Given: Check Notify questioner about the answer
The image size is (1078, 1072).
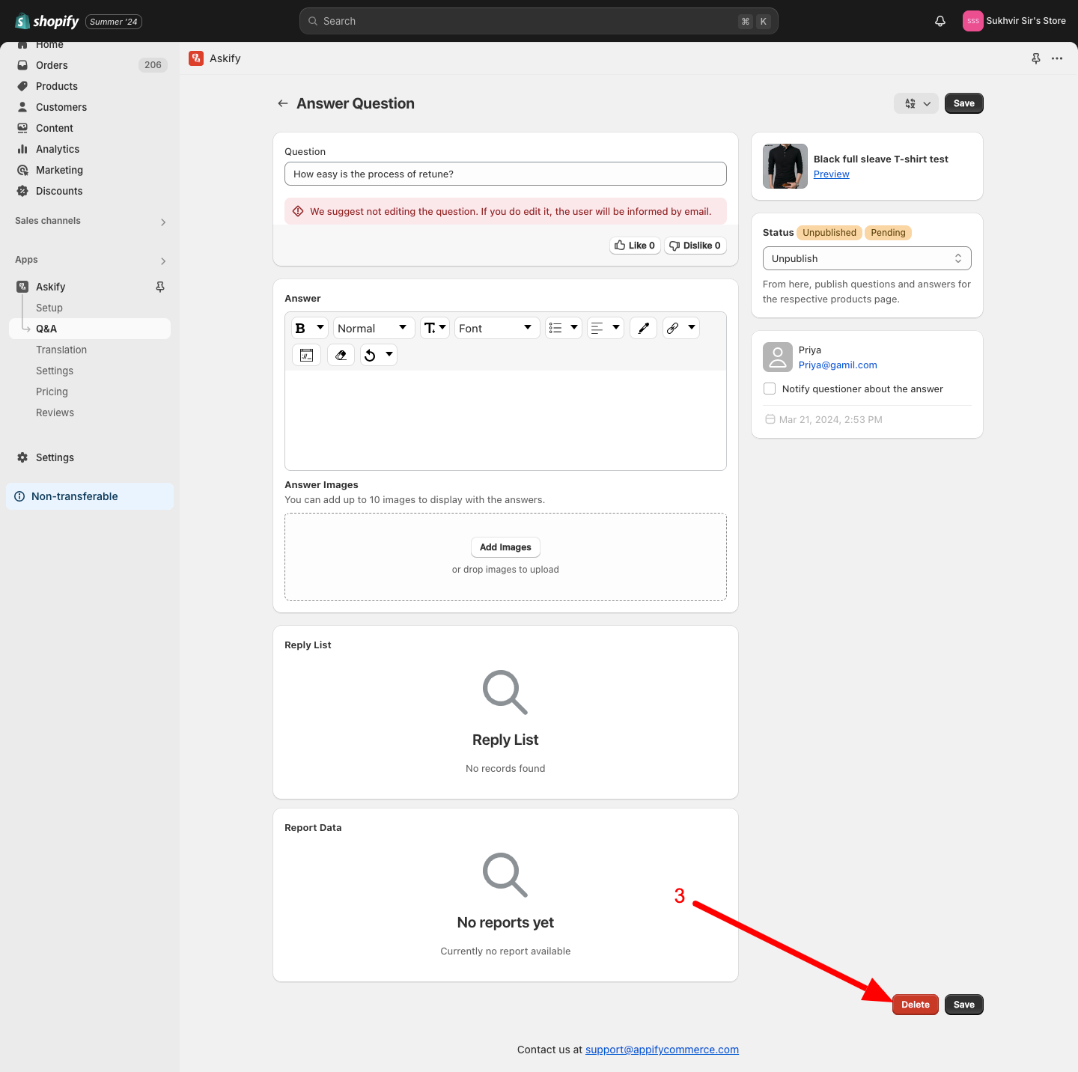Looking at the screenshot, I should click(770, 389).
